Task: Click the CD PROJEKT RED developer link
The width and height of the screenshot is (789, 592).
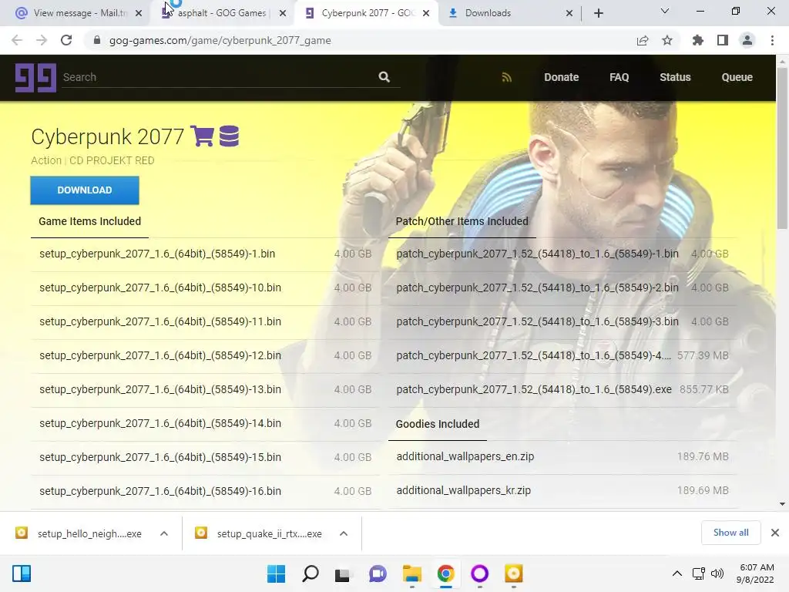Action: click(x=112, y=160)
